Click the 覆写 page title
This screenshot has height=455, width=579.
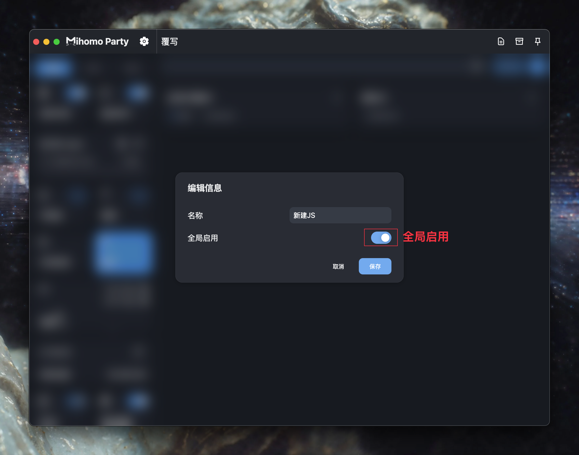click(169, 42)
